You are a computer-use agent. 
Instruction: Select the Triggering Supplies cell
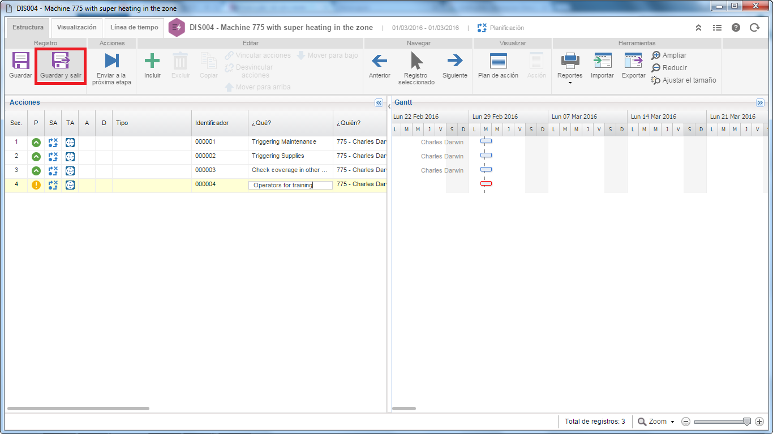pyautogui.click(x=290, y=157)
